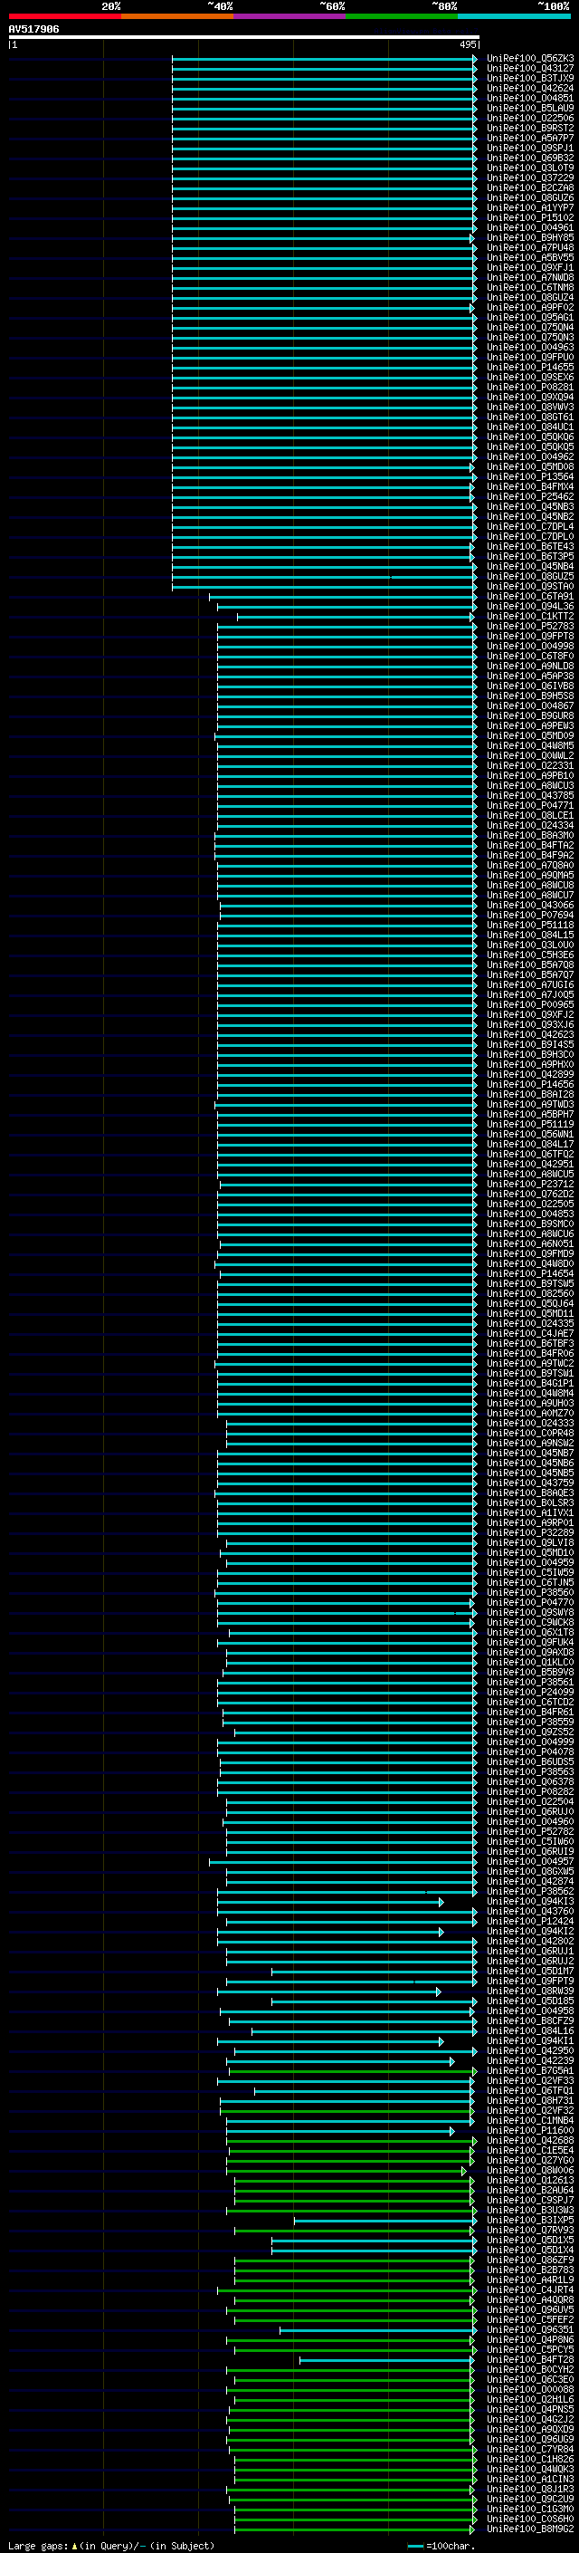Select label UniRef100_B9HY85
Viewport: 579px width, 2553px height.
click(x=529, y=238)
